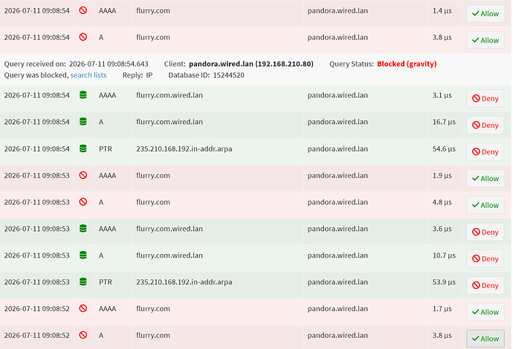Screen dimensions: 513x349
Task: Click reply time 1.7 µs
Action: pos(442,308)
